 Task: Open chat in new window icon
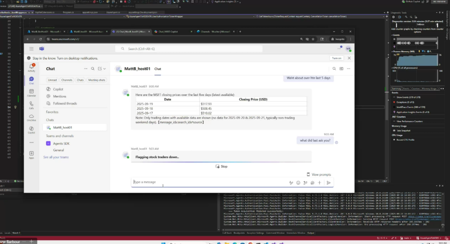[x=341, y=69]
